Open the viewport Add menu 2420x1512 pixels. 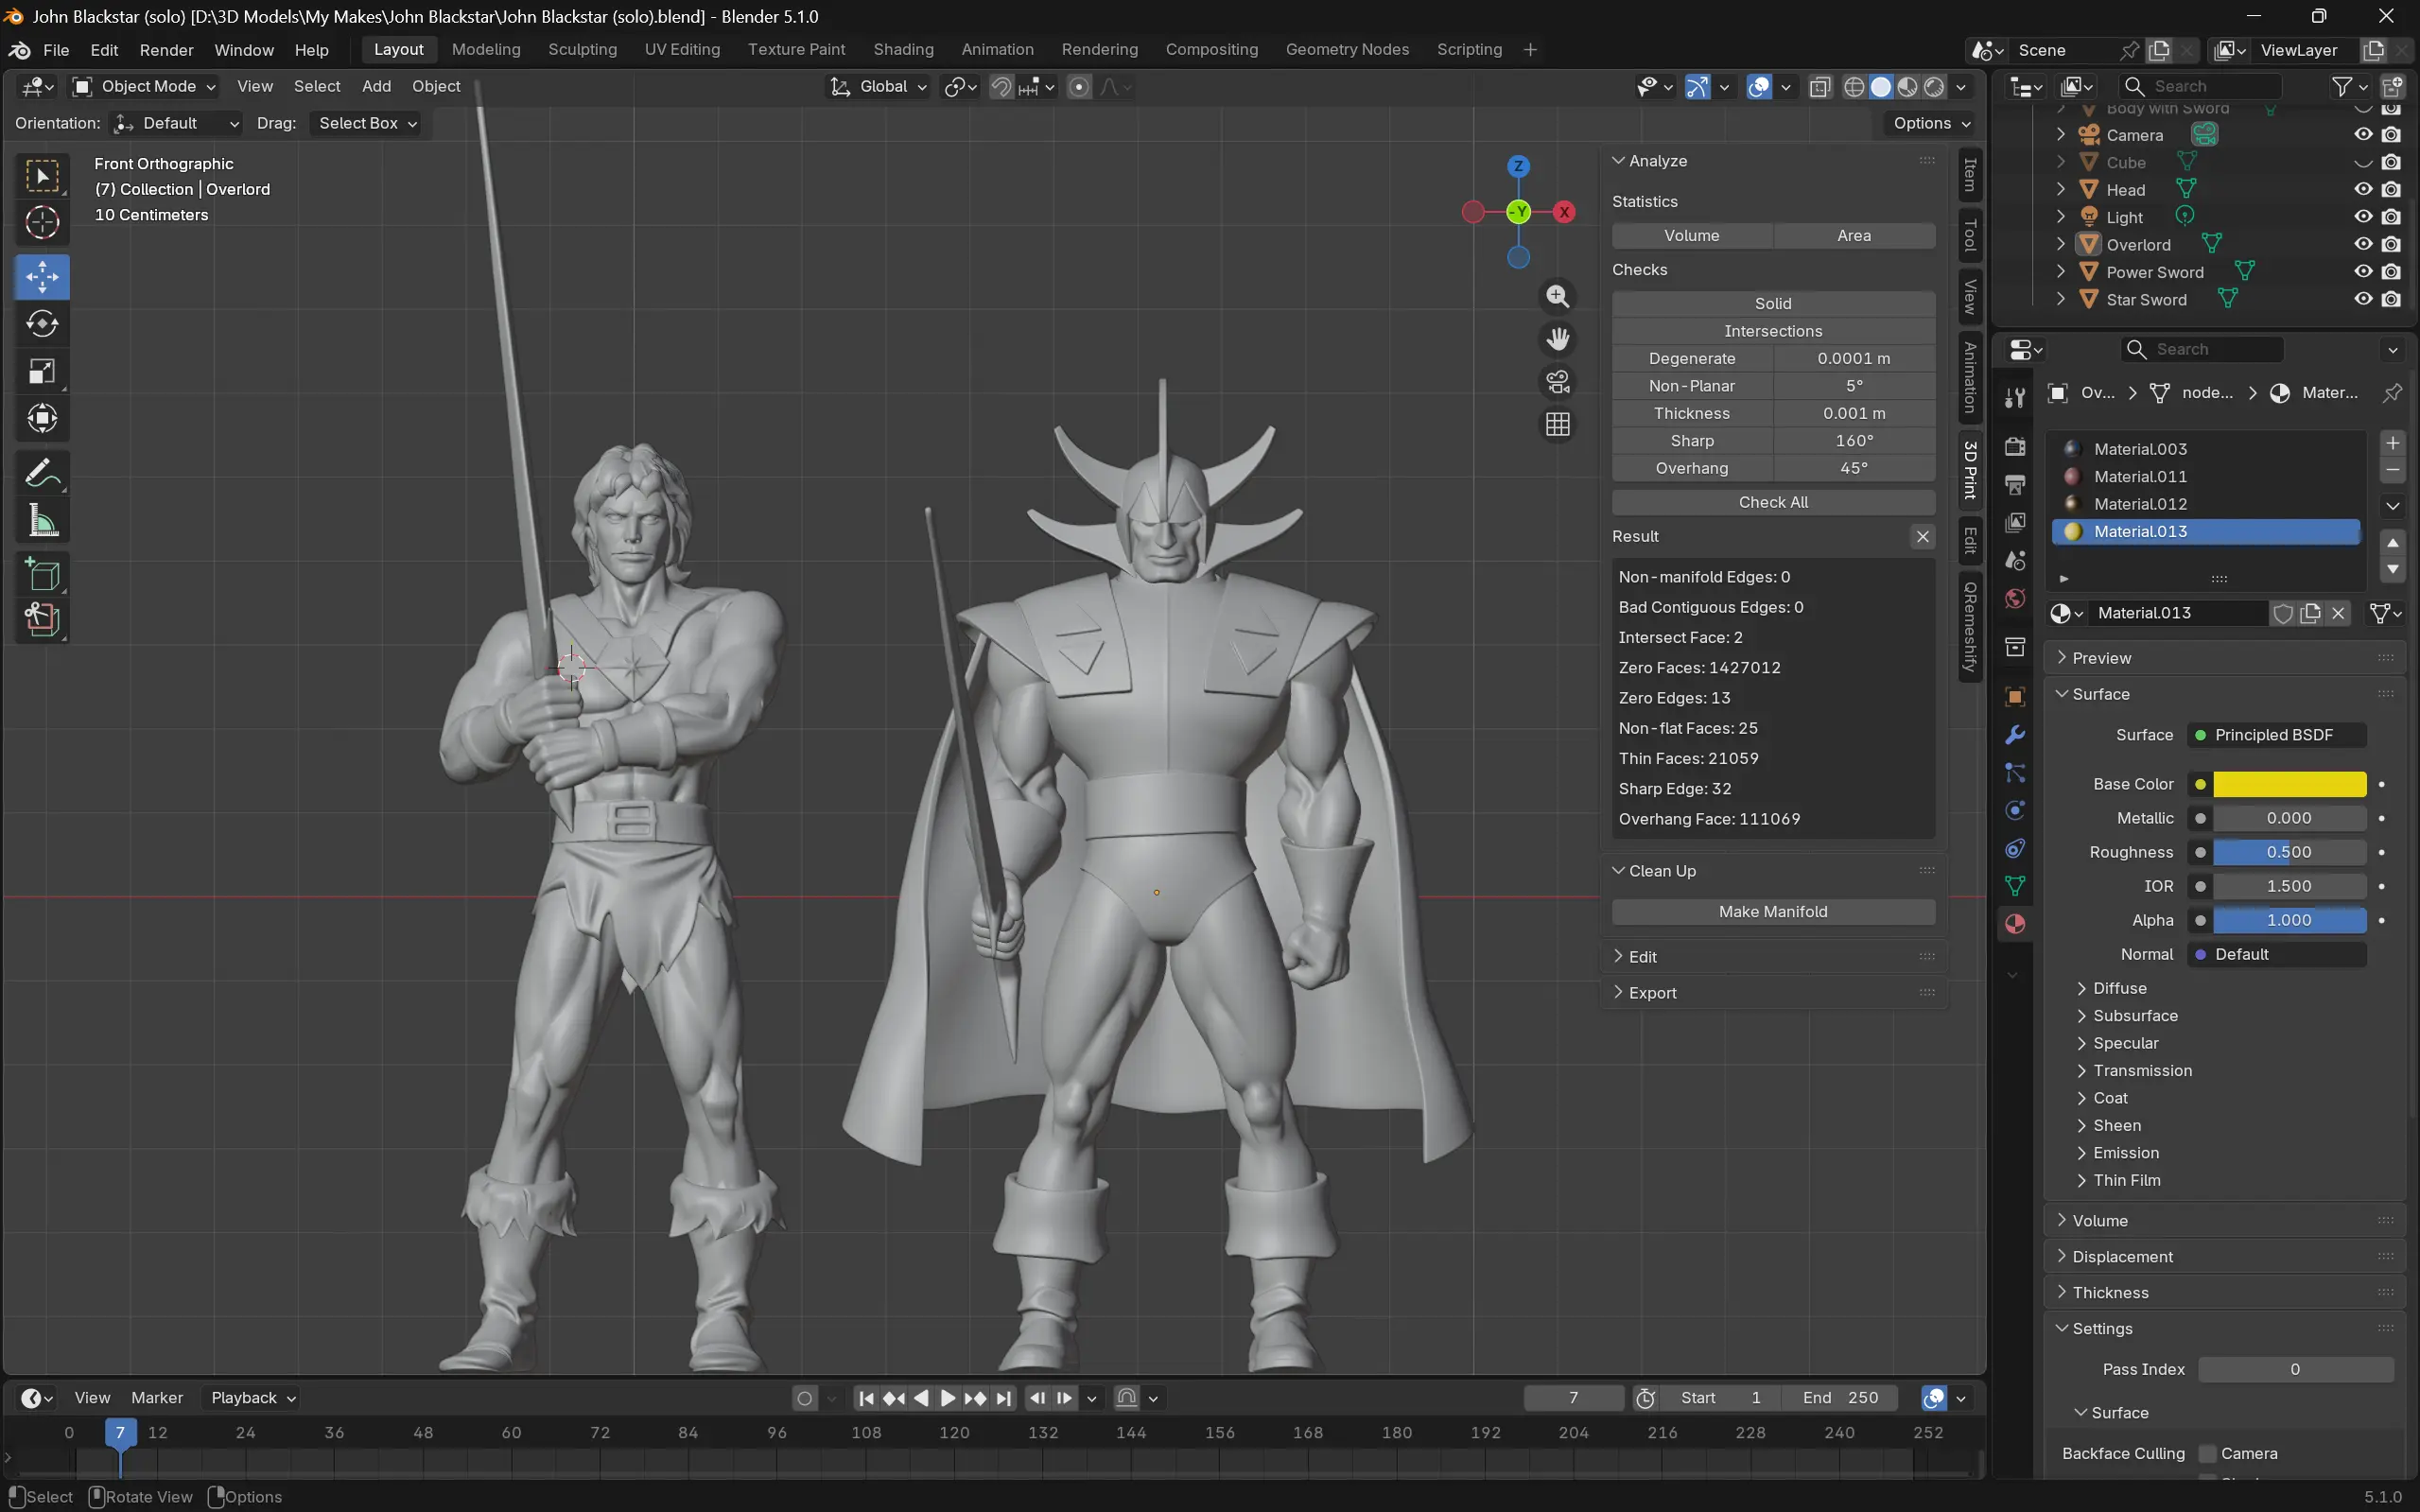coord(376,87)
